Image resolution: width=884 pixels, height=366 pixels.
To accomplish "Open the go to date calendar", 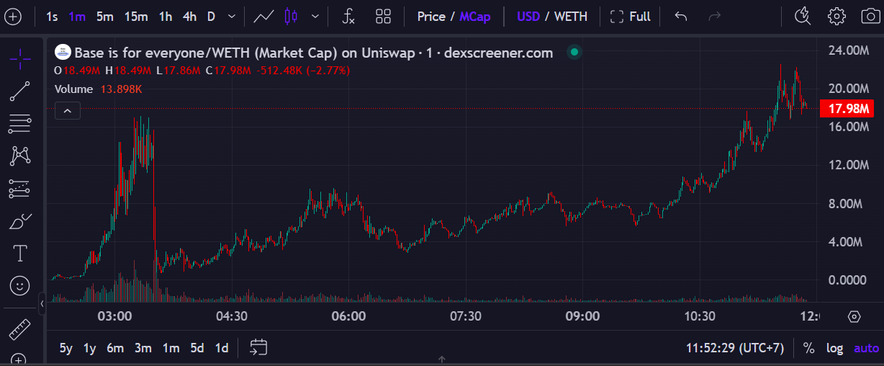I will (258, 348).
